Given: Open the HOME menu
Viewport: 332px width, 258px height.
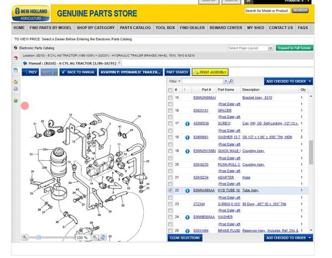Looking at the screenshot, I should (19, 28).
